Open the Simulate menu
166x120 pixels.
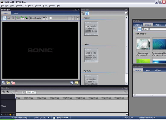coord(38,6)
